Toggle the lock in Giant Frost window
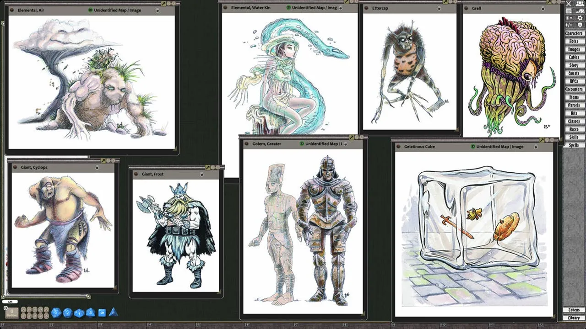This screenshot has width=586, height=329. (202, 174)
